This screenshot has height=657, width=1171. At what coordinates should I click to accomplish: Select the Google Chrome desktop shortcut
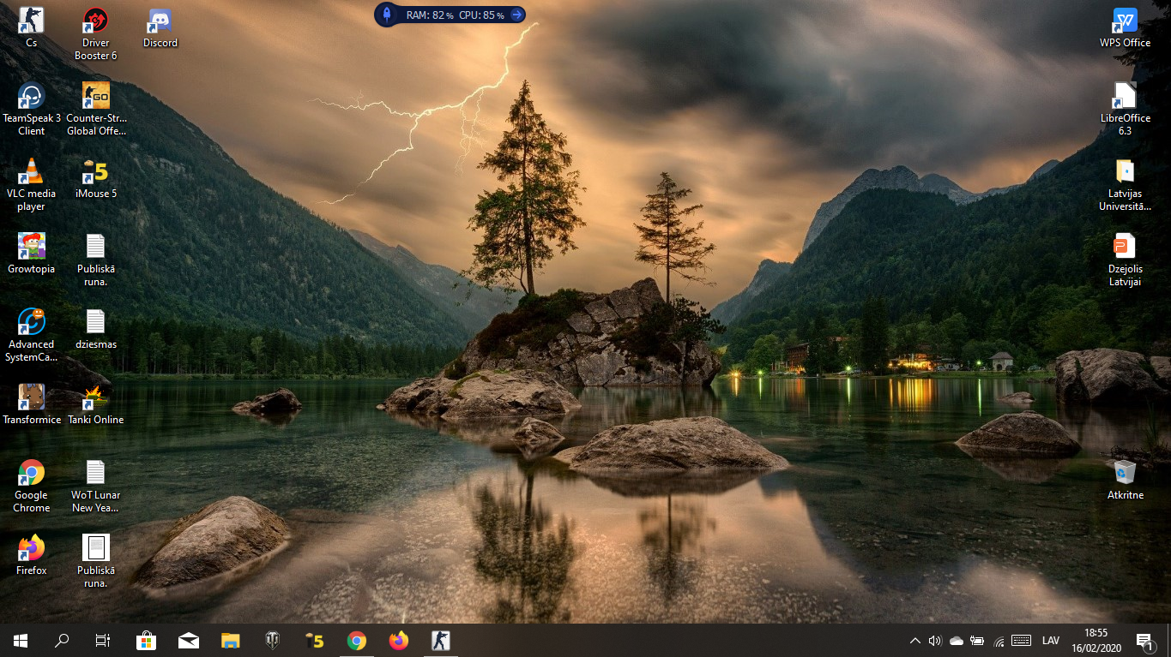(32, 486)
